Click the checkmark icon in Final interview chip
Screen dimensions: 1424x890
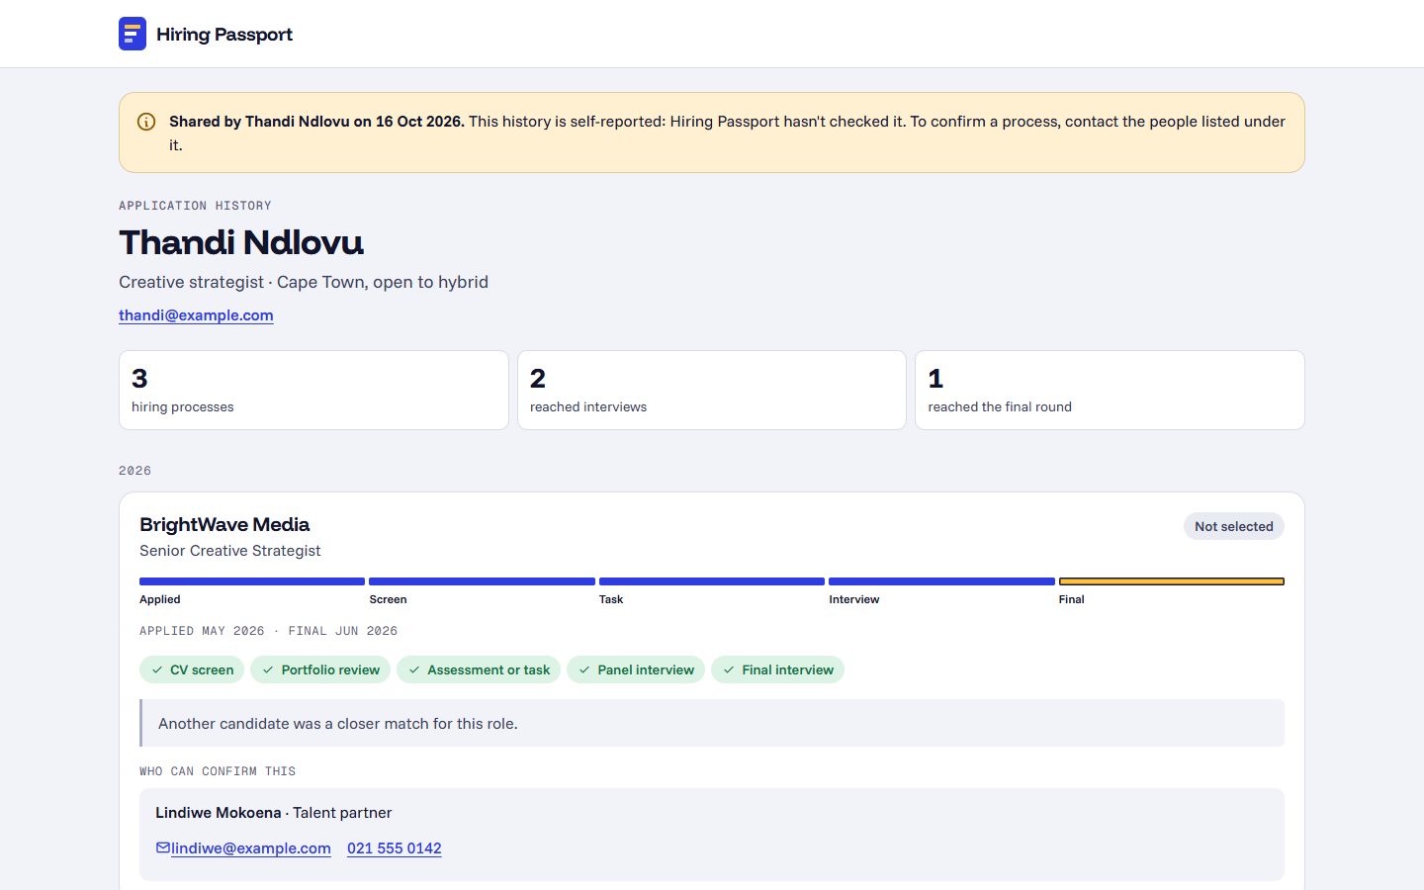click(729, 669)
